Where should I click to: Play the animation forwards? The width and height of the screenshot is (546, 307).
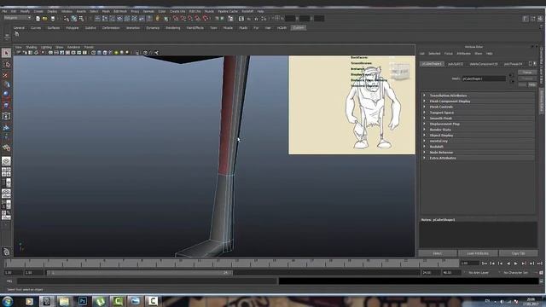coord(515,264)
